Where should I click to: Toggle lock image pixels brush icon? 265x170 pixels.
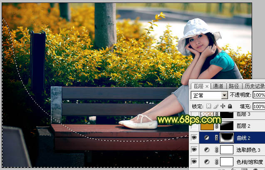click(215, 106)
